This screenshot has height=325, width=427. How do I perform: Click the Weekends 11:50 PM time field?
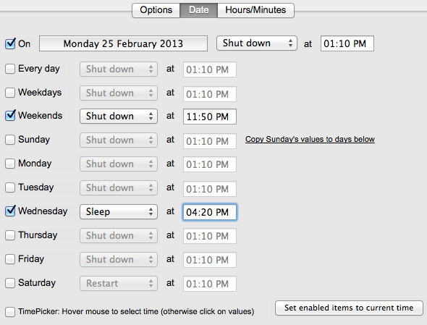[210, 117]
